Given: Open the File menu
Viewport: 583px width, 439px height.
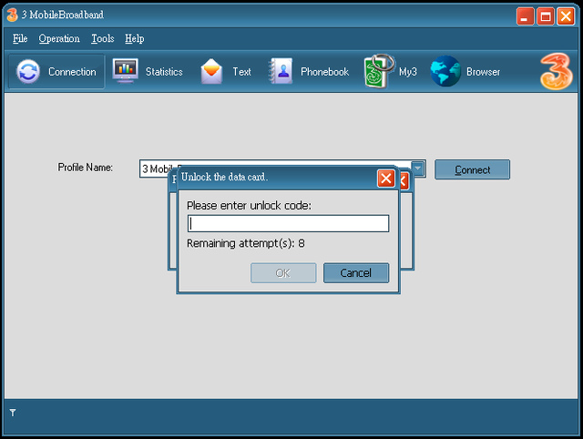Looking at the screenshot, I should click(x=20, y=38).
